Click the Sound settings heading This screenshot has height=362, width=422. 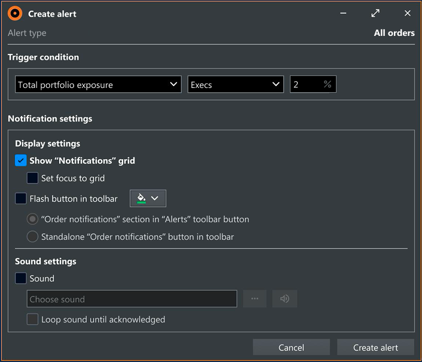(45, 261)
